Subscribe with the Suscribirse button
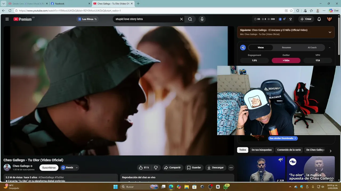Screen dimensions: 341x191 pyautogui.click(x=49, y=168)
